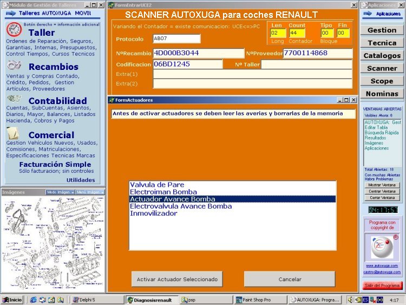
Task: Click the engine diagram image
Action: (53, 244)
